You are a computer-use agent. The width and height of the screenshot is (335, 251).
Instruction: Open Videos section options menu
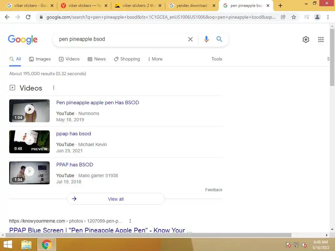[54, 88]
